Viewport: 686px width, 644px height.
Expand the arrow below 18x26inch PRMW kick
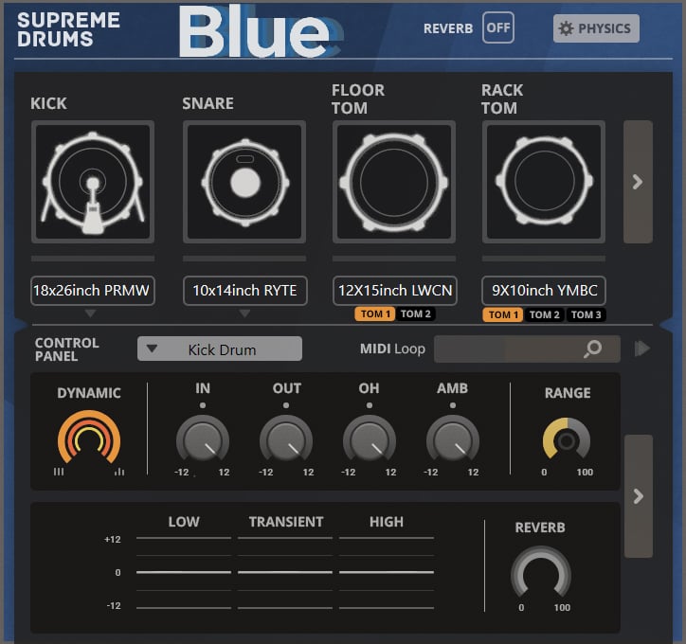tap(91, 313)
